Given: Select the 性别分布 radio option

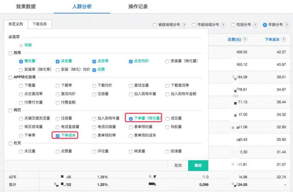Looking at the screenshot, I should click(230, 25).
